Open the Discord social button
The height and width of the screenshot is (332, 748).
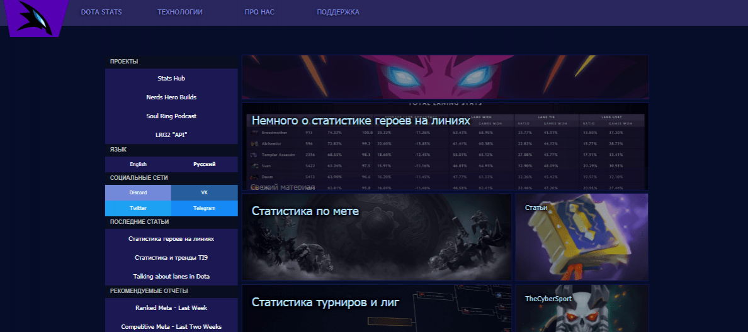(139, 193)
